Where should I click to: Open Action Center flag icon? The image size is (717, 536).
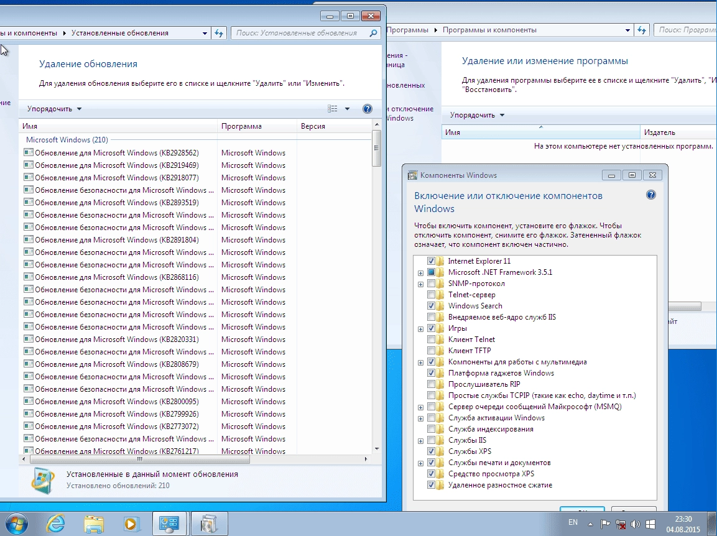tap(605, 524)
